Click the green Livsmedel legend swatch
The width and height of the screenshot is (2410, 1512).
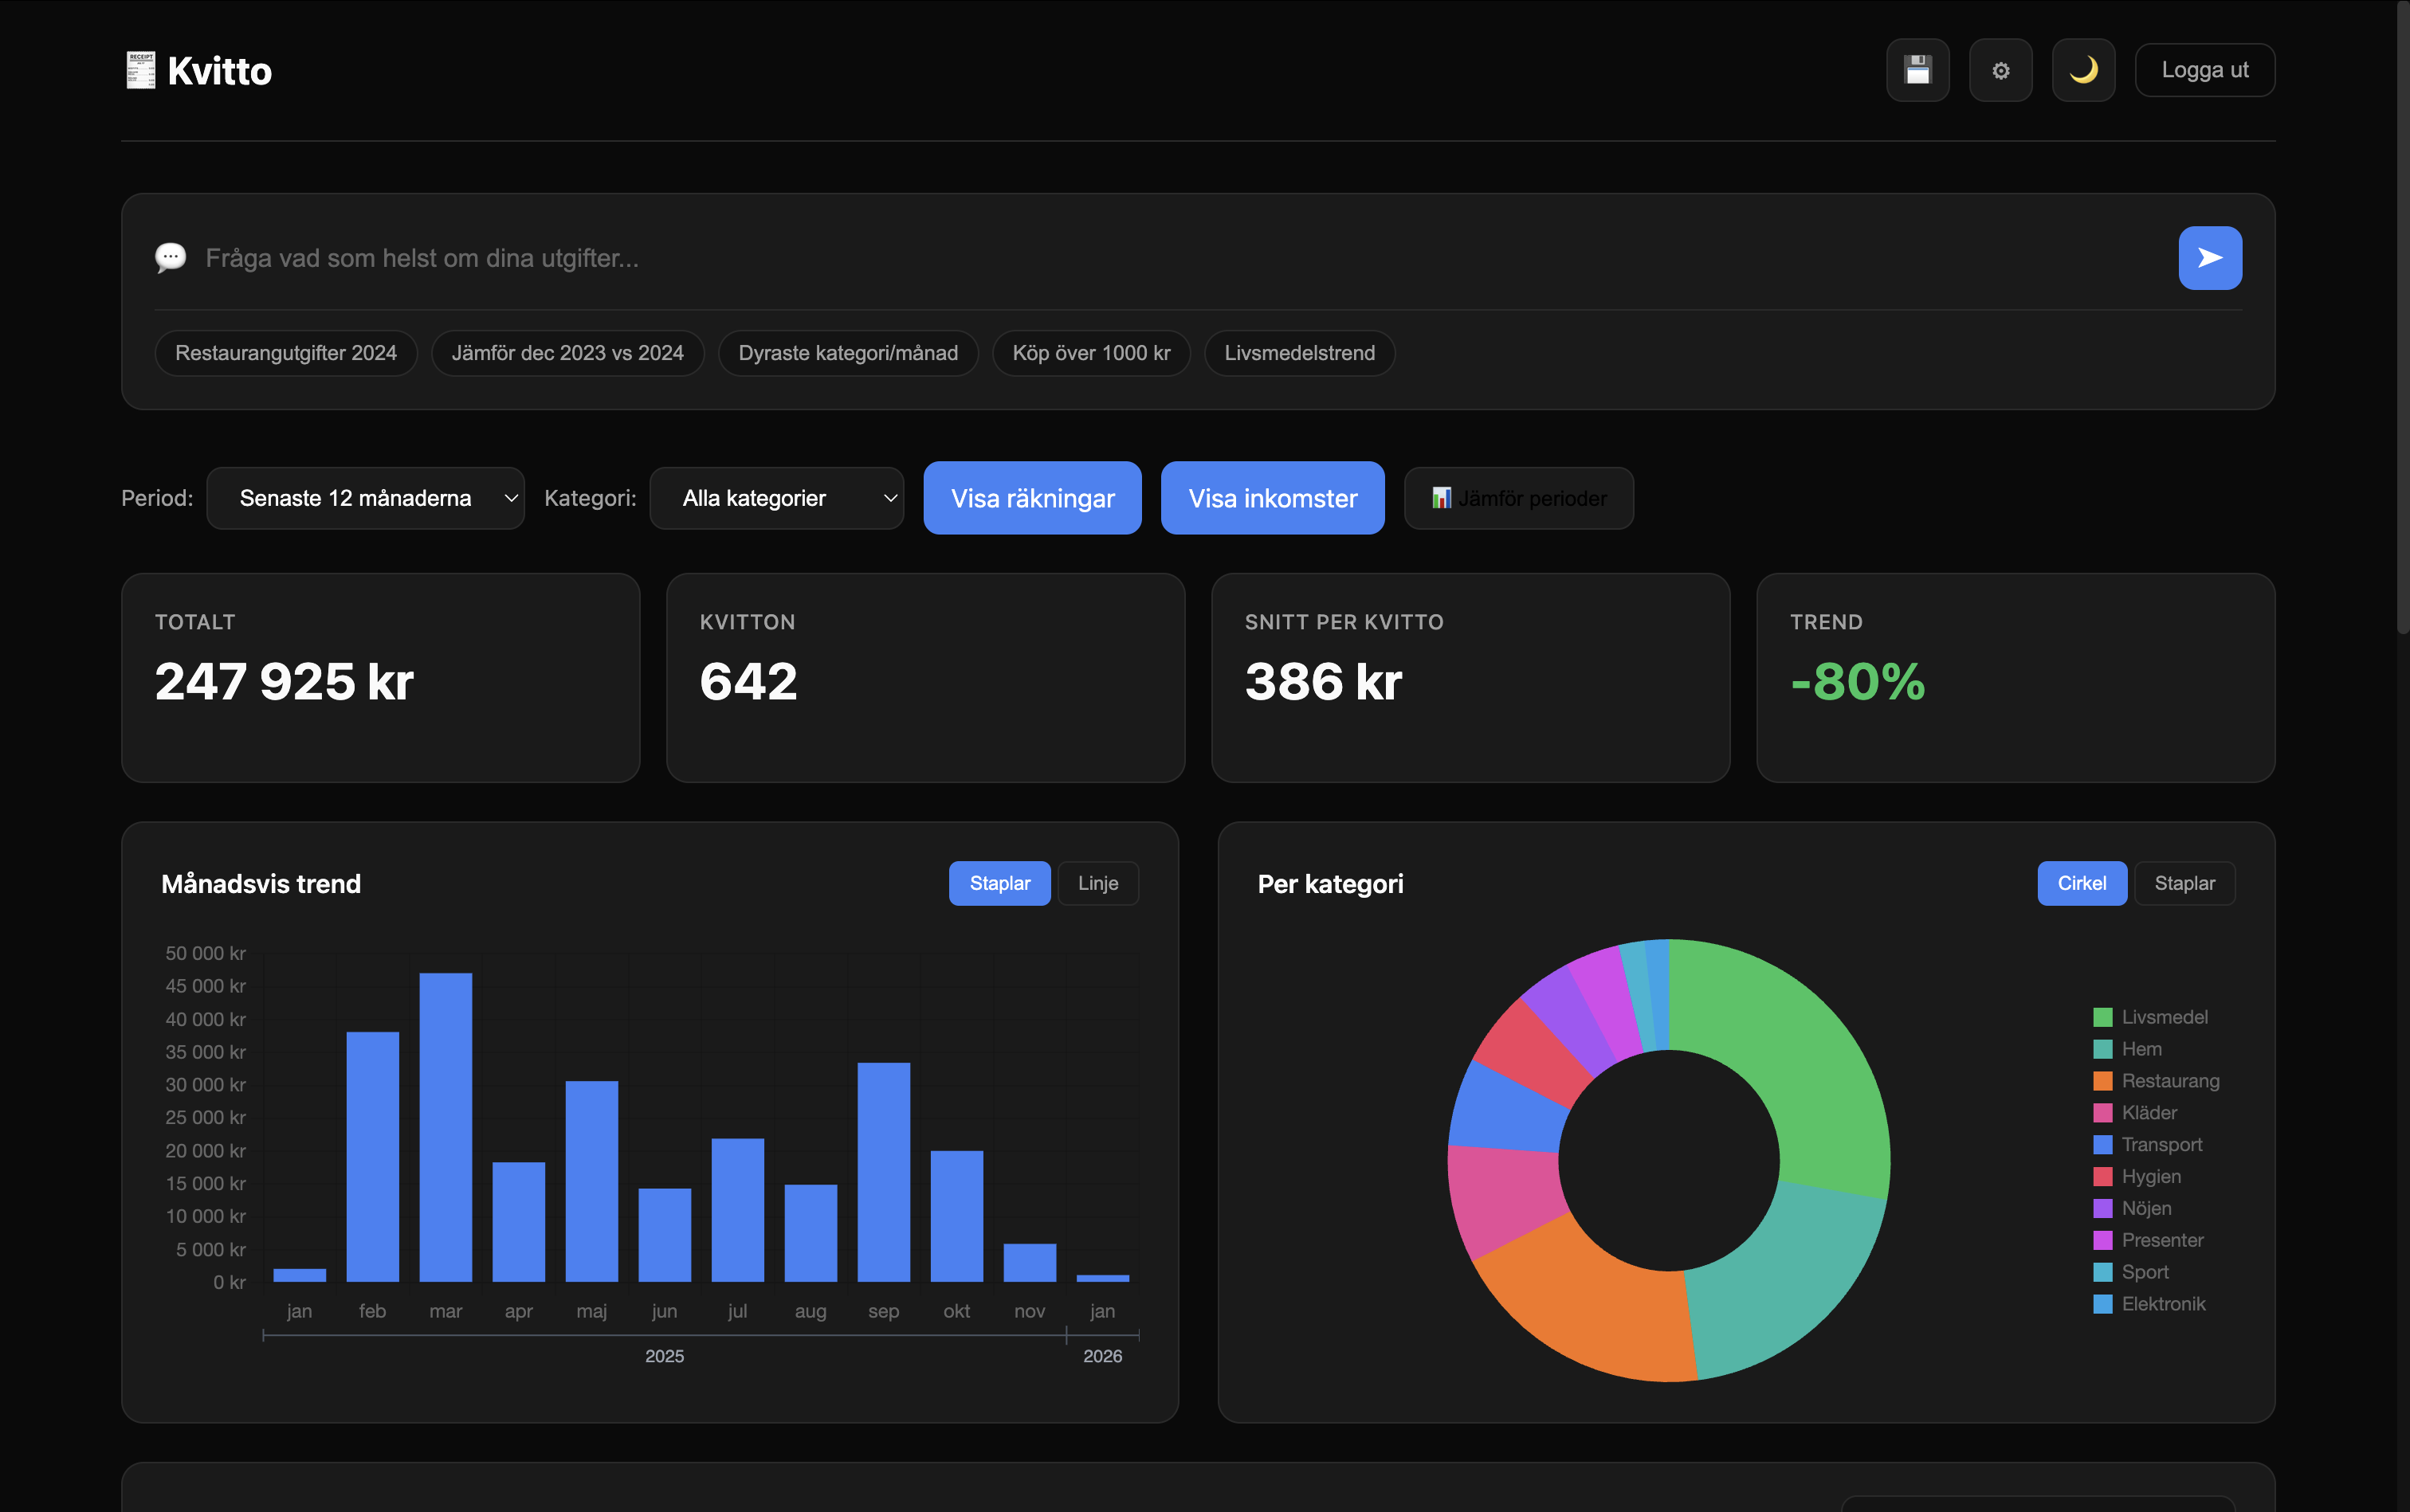pos(2104,1017)
